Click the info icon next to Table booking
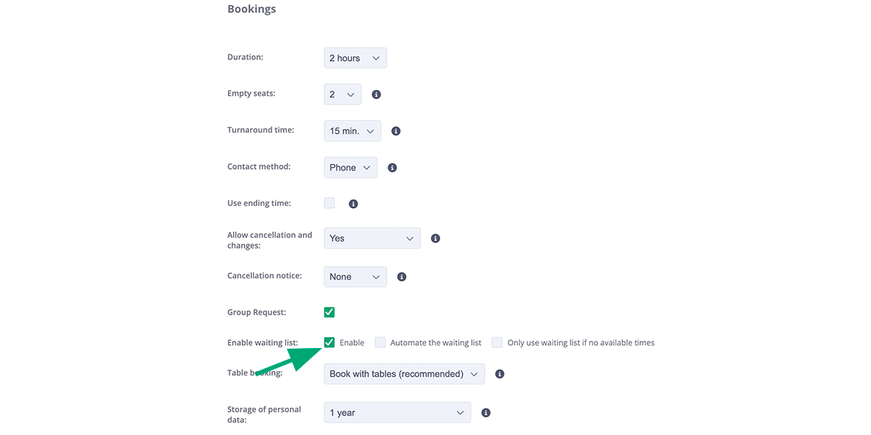871x435 pixels. point(499,373)
